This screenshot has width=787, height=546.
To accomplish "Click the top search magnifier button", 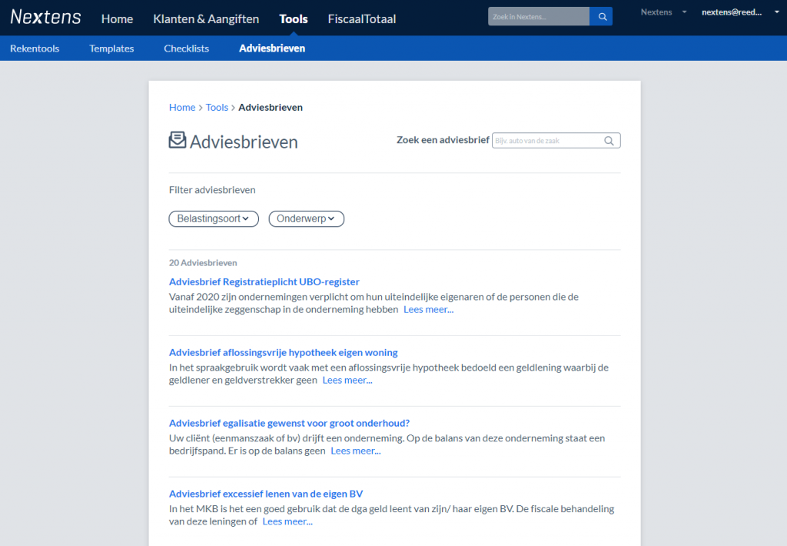I will tap(601, 17).
